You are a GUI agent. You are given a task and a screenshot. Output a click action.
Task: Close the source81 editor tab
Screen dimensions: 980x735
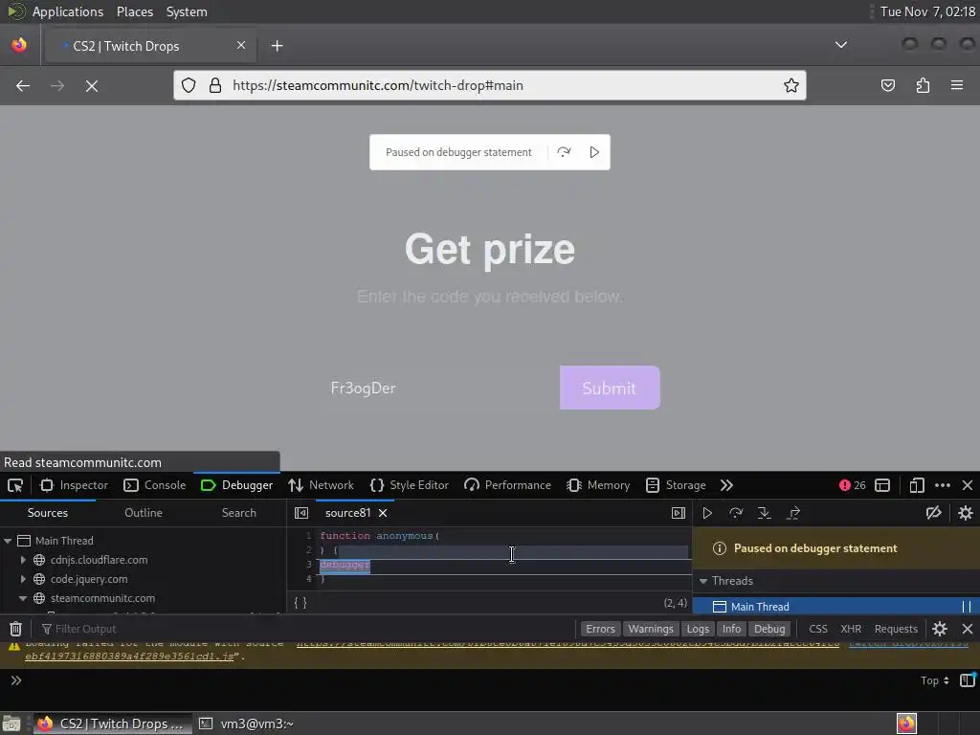383,513
